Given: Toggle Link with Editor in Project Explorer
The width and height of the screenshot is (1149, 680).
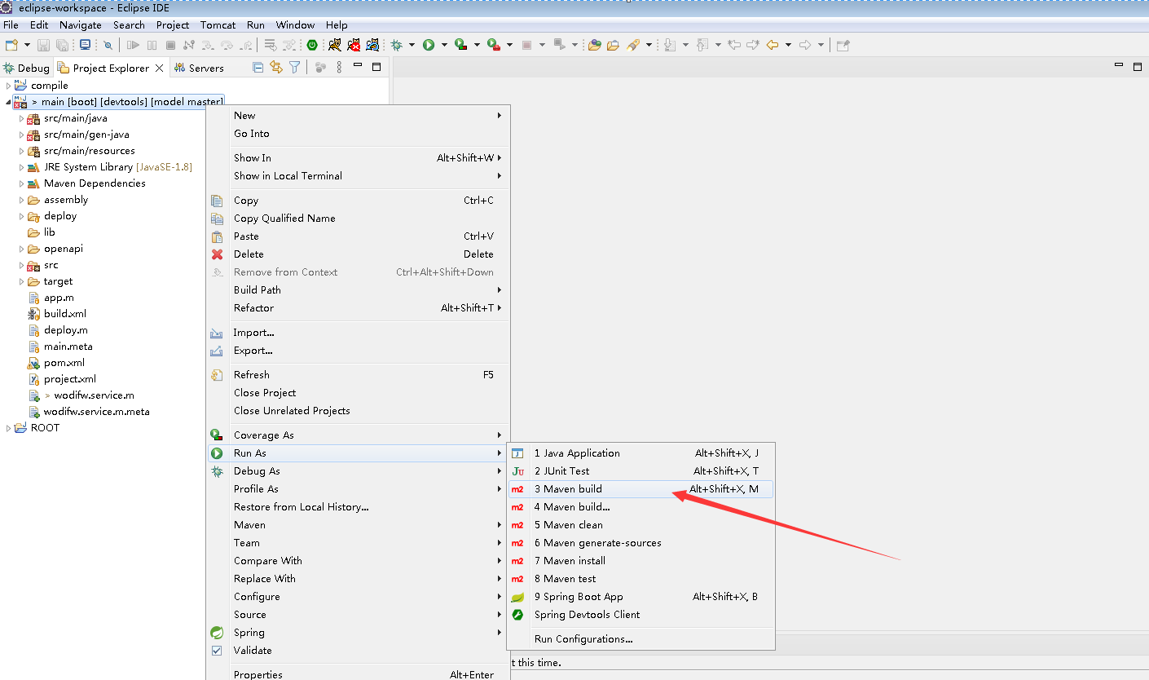Looking at the screenshot, I should pos(276,68).
